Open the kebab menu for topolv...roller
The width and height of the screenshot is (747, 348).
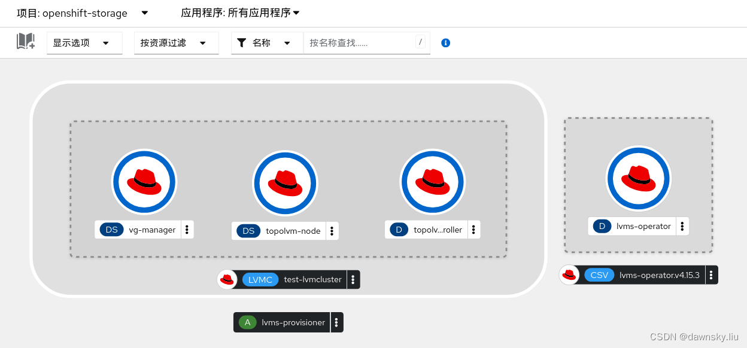(x=473, y=230)
